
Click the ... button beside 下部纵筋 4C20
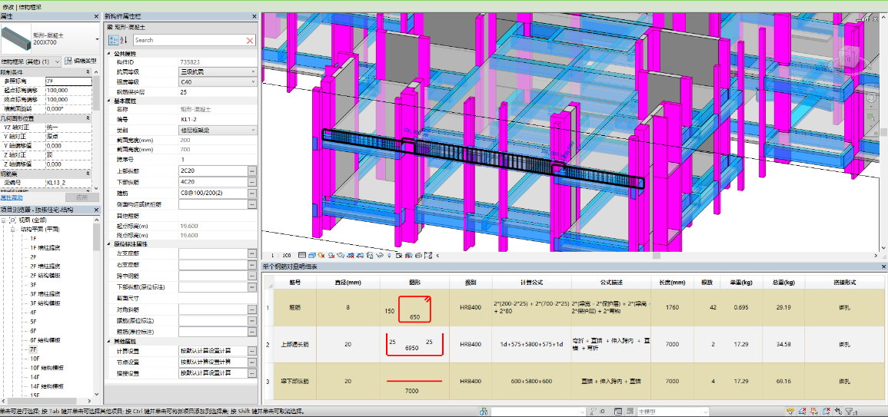[252, 182]
